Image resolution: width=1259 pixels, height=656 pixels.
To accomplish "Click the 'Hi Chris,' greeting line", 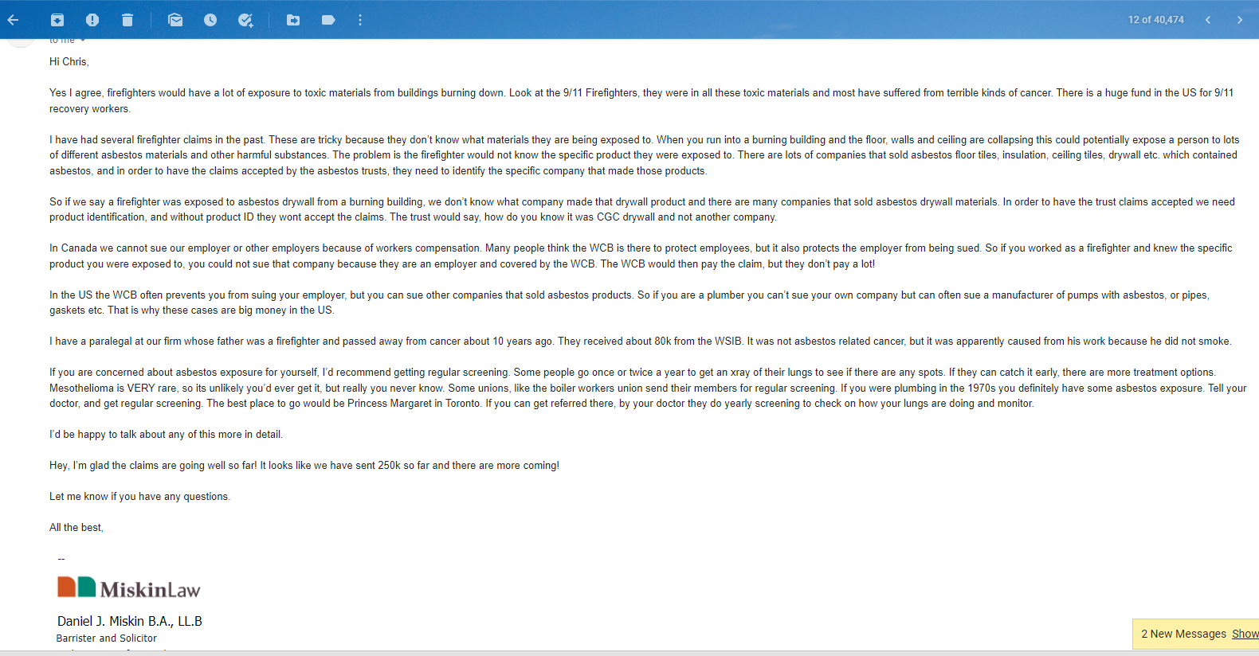I will (x=69, y=61).
